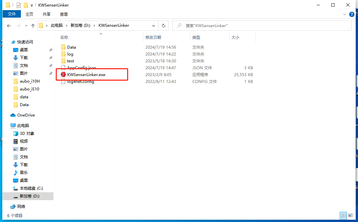Sort files by 名称 column header

[64, 38]
